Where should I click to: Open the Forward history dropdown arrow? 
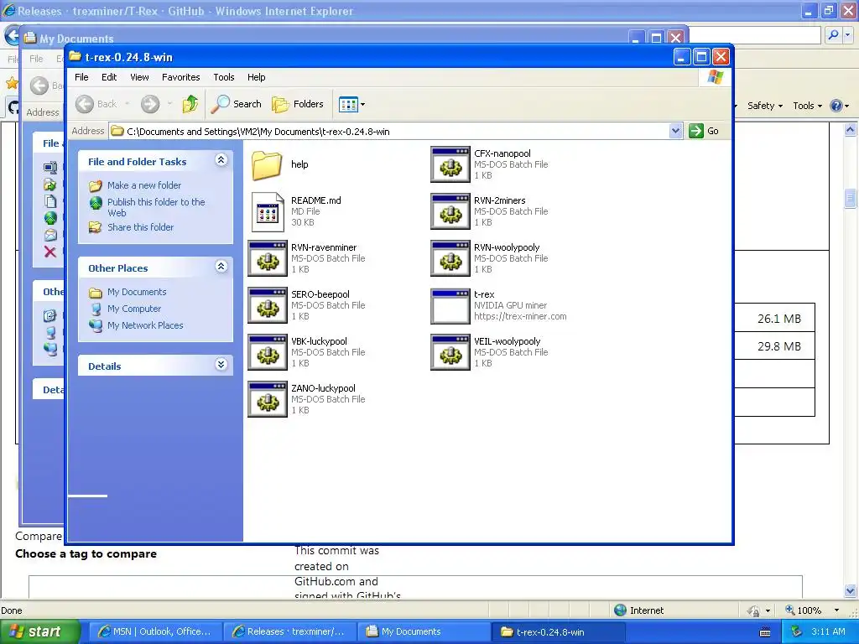click(169, 103)
